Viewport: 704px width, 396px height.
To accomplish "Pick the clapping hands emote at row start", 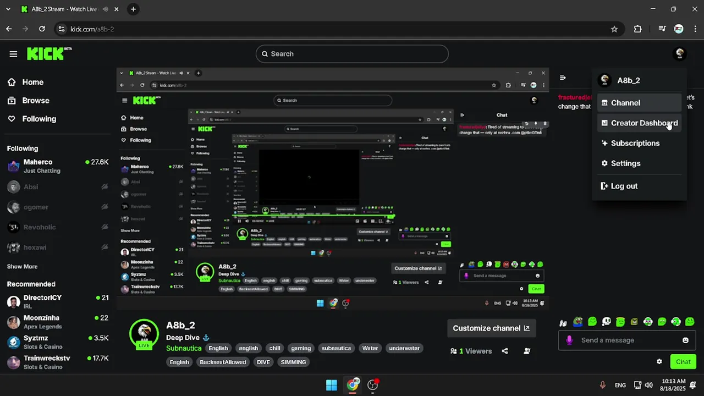I will click(563, 323).
